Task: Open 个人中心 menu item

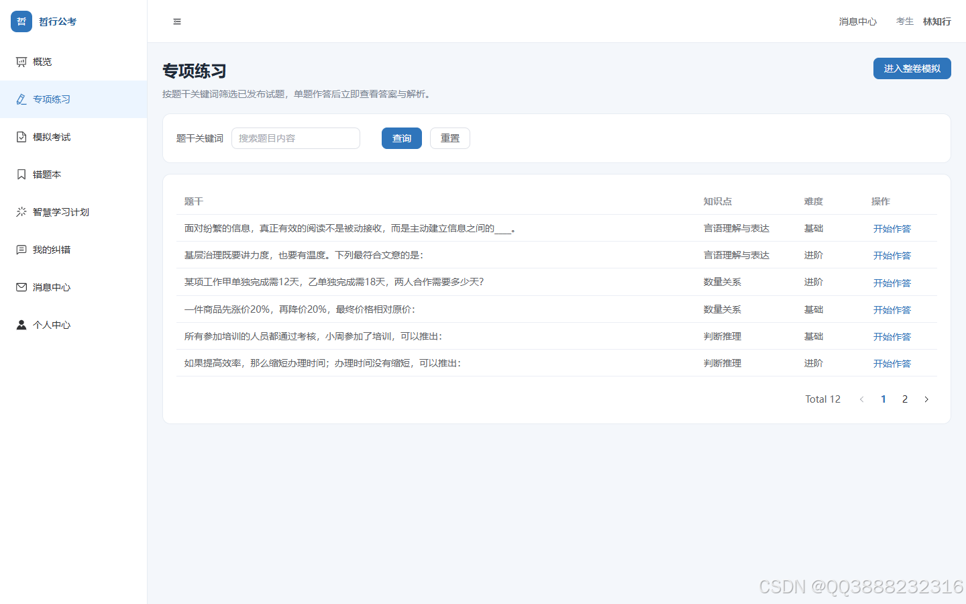Action: click(74, 325)
